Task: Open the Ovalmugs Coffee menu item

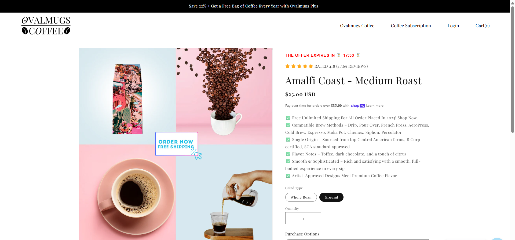Action: click(x=357, y=26)
